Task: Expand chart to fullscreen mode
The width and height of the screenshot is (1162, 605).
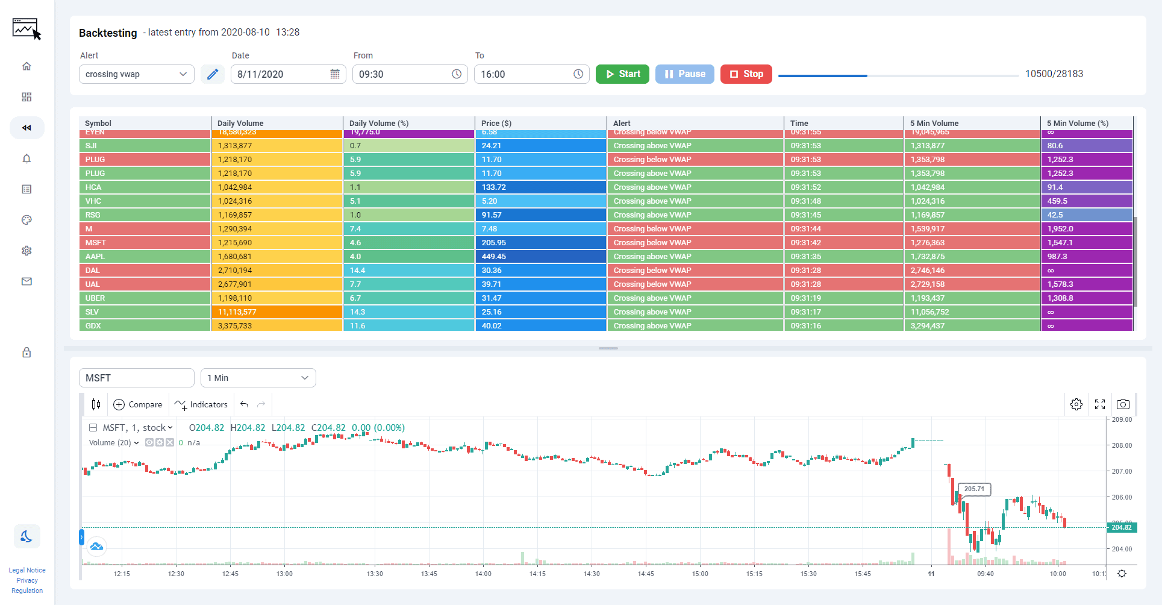Action: coord(1099,404)
